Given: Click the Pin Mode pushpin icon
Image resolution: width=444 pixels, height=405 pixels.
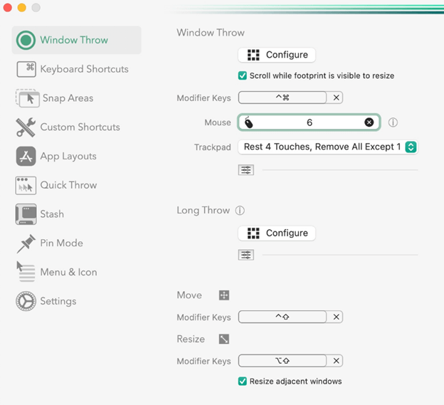Looking at the screenshot, I should pyautogui.click(x=26, y=243).
